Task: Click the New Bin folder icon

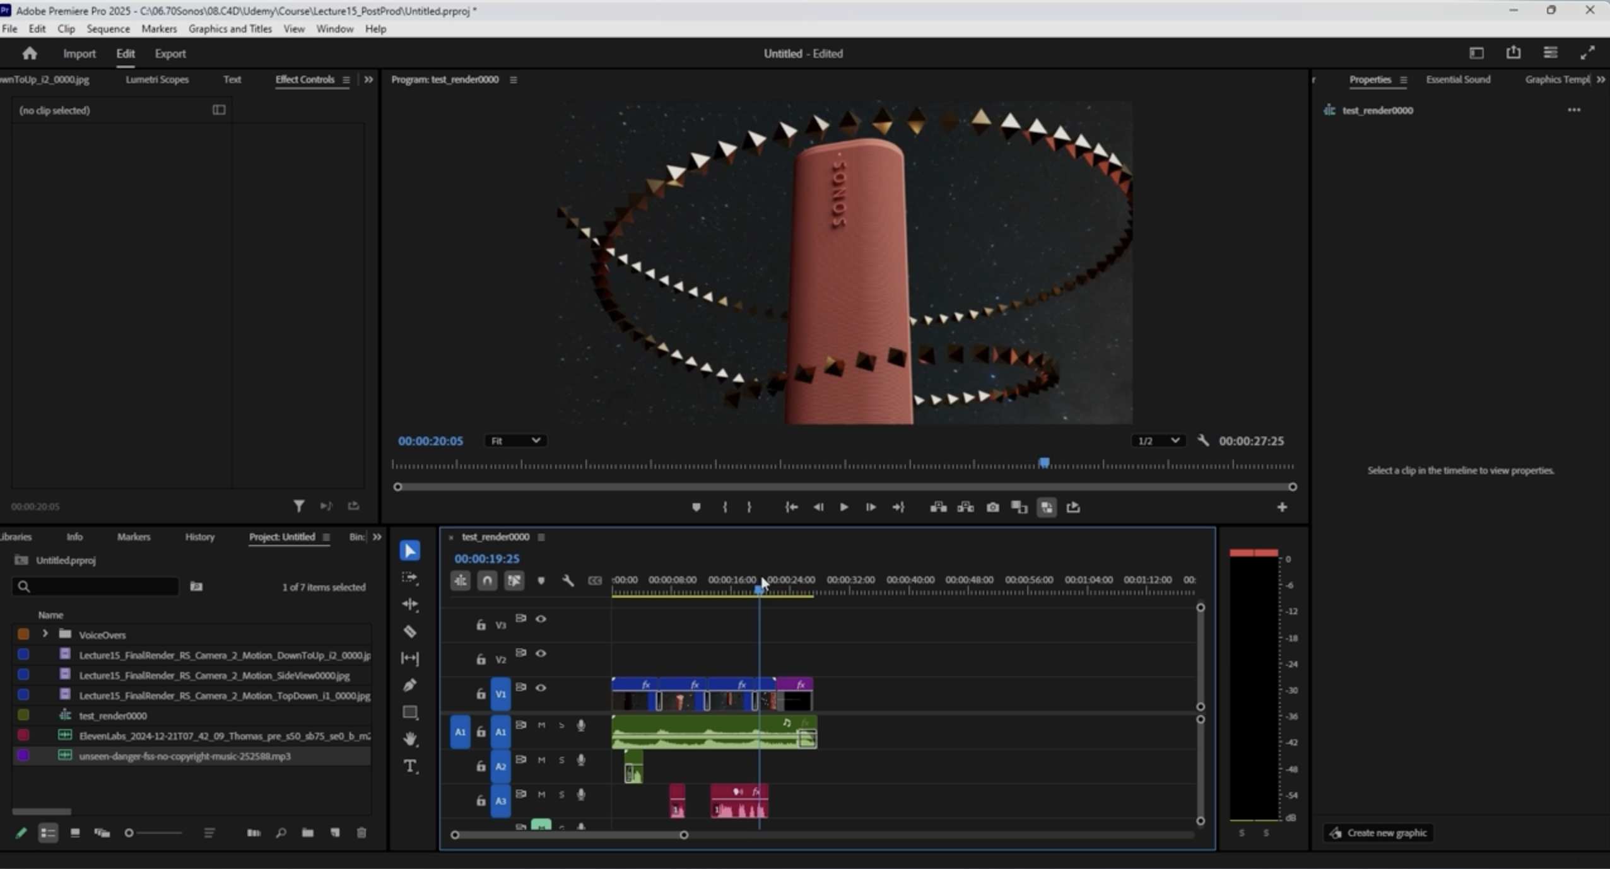Action: (x=308, y=833)
